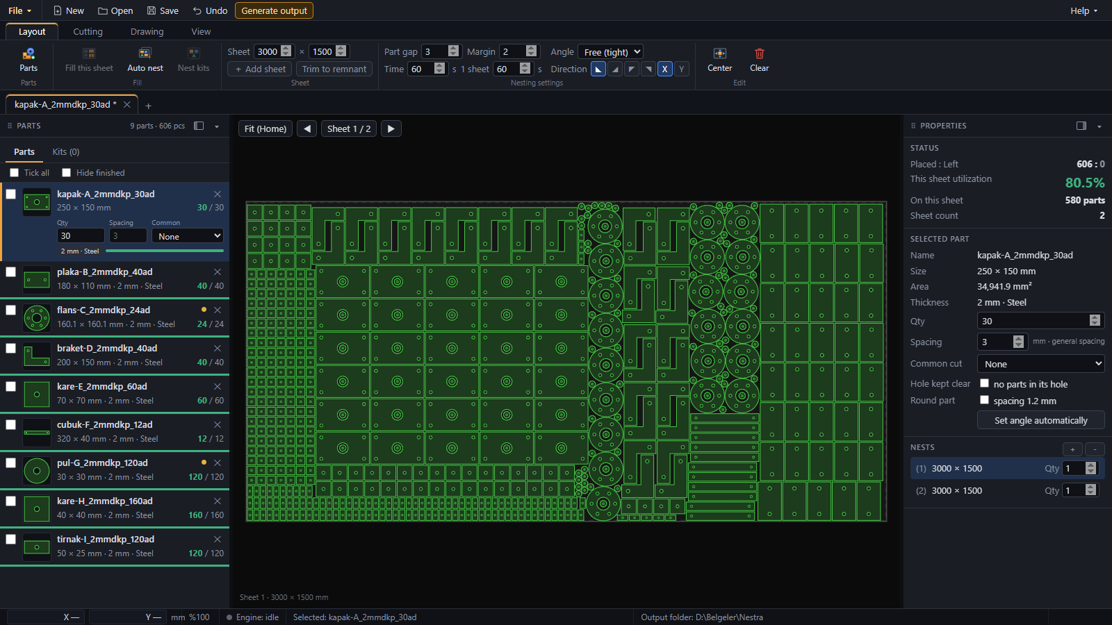1112x625 pixels.
Task: Enable the Tick all checkbox
Action: 14,173
